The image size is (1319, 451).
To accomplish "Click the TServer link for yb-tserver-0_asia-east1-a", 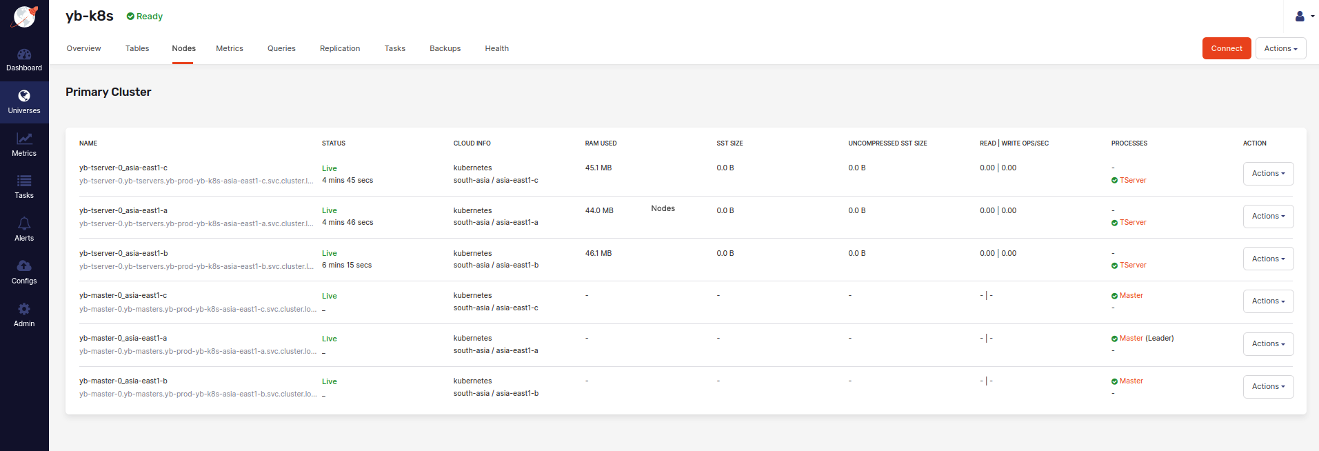I will [x=1133, y=223].
